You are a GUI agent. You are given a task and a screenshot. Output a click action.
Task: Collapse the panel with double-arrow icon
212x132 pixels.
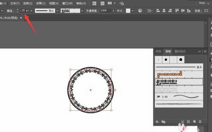[199, 51]
